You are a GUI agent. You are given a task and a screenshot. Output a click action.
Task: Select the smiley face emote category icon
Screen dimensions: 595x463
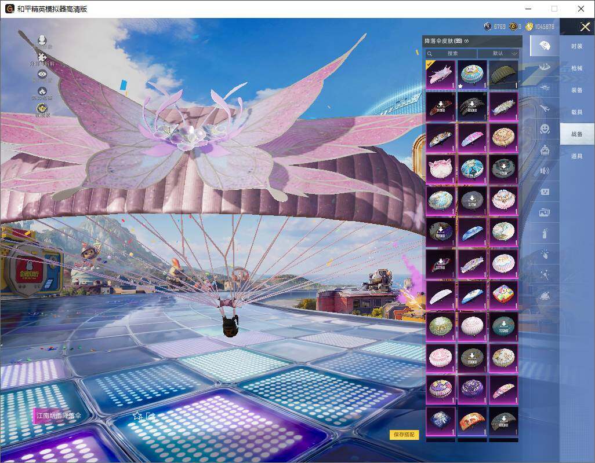tap(545, 129)
